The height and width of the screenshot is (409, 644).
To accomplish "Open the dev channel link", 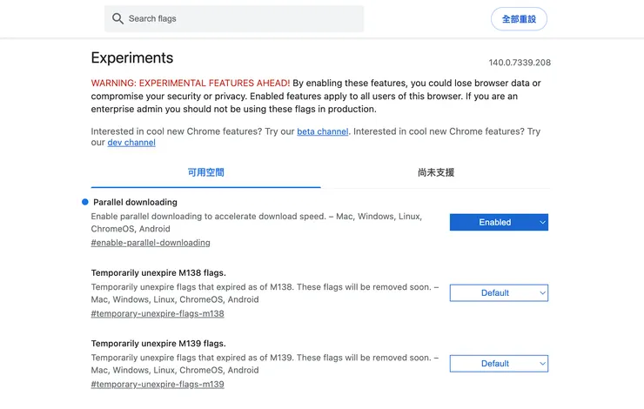I will (131, 143).
